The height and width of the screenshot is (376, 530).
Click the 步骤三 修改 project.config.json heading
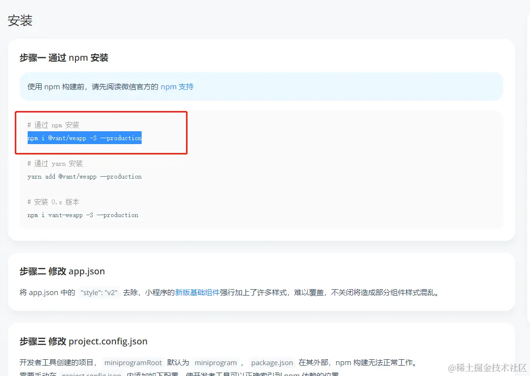(x=83, y=341)
